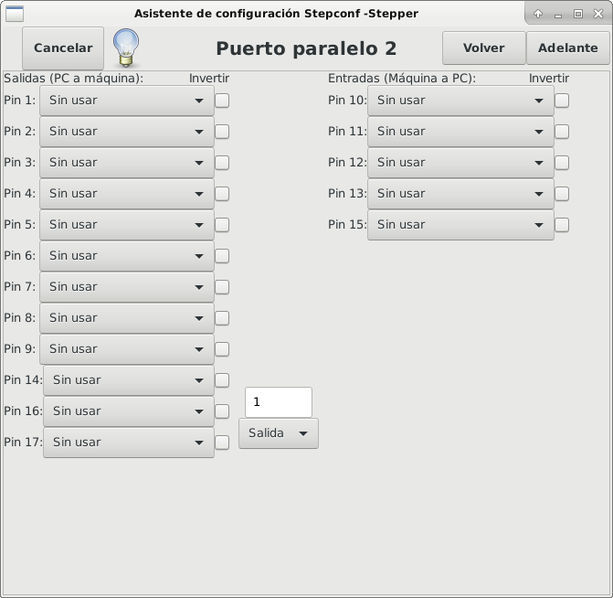Open the Pin 1 function dropdown
Screen dimensions: 613x598
[x=127, y=101]
